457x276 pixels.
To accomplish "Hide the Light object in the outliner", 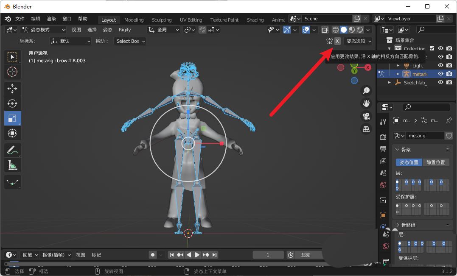I will point(440,66).
